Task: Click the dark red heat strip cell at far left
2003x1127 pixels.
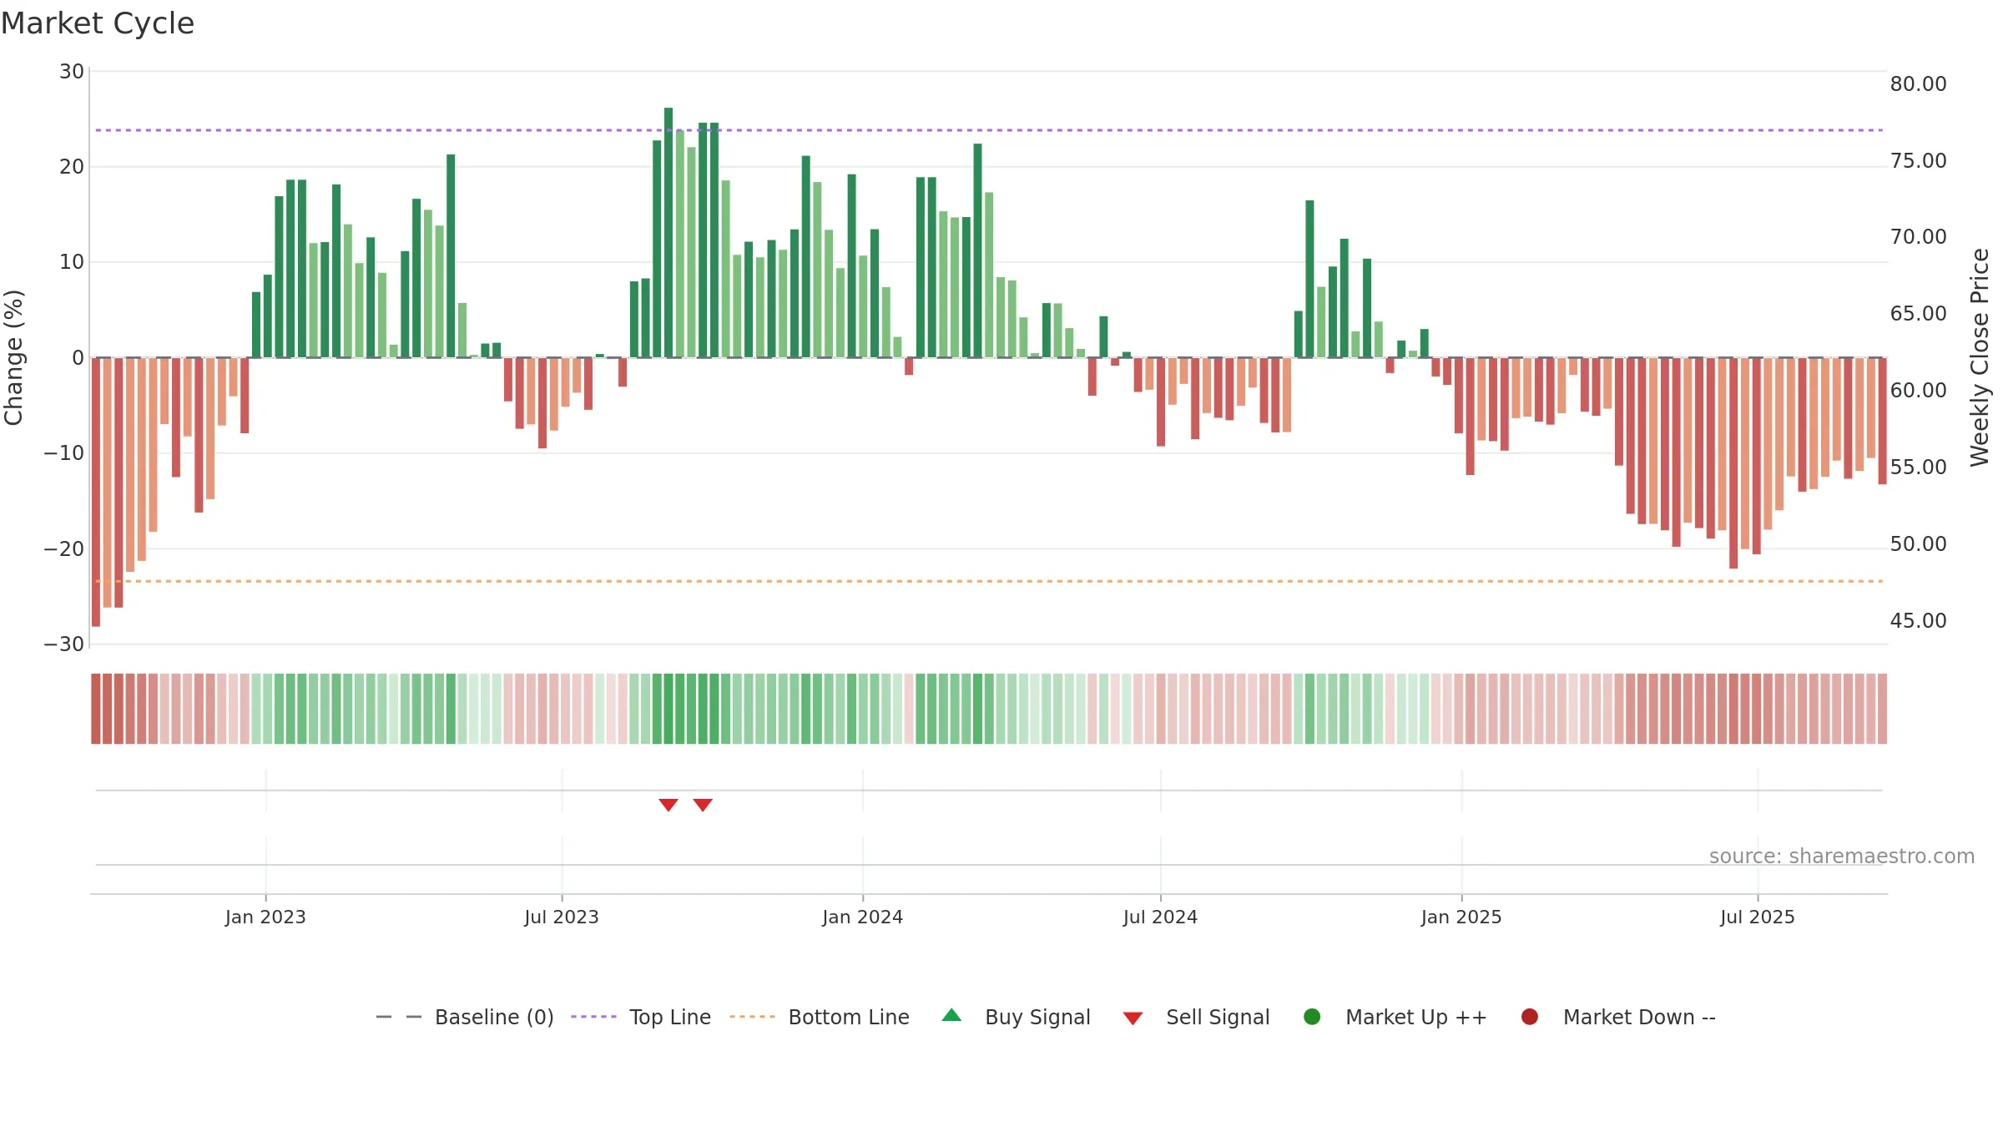Action: (x=96, y=709)
